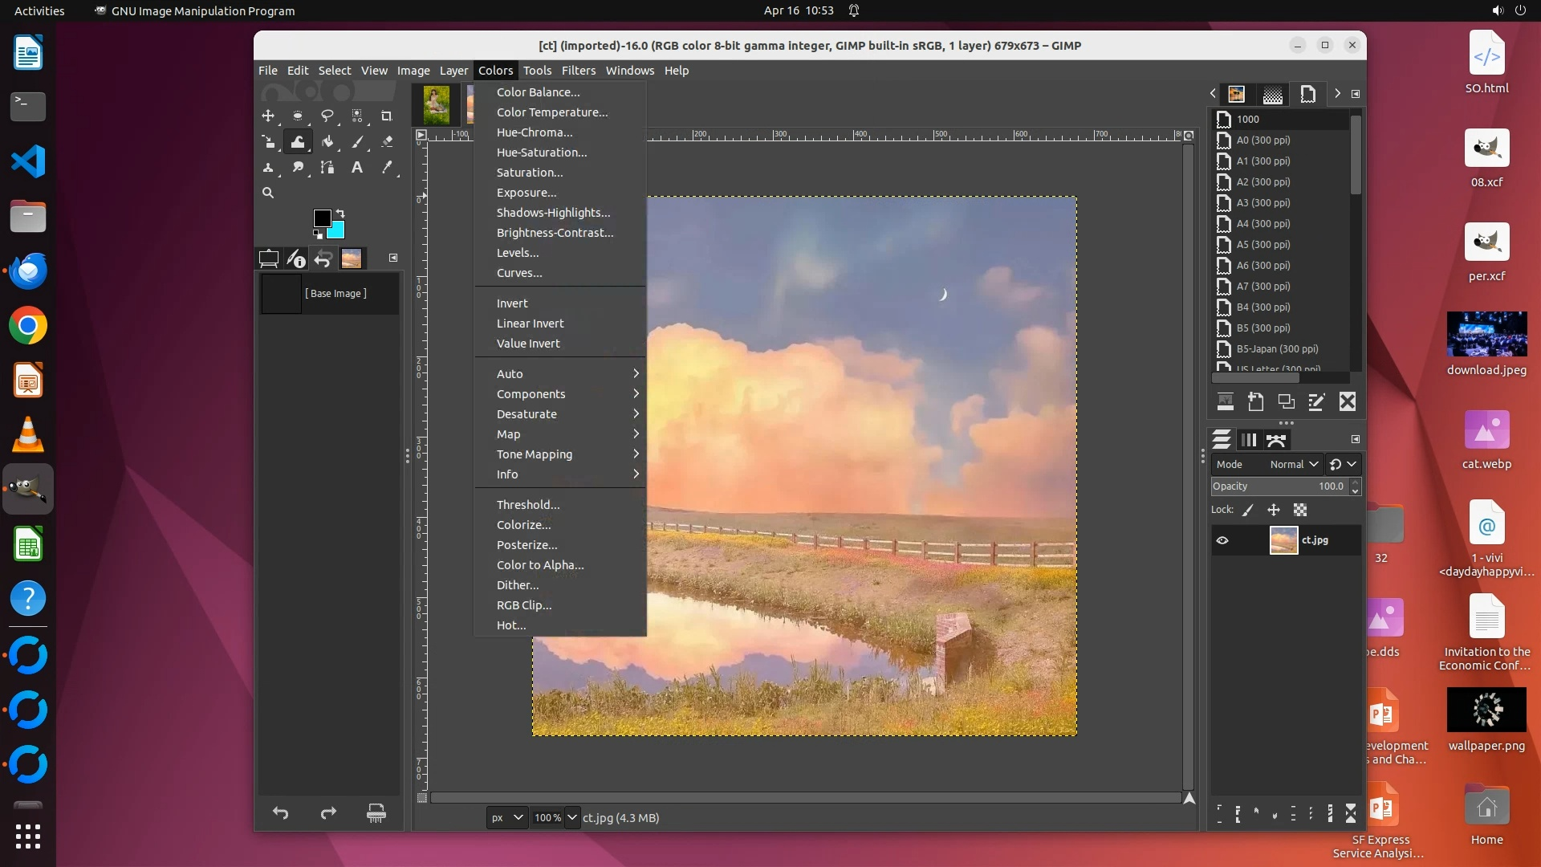1541x867 pixels.
Task: Select the A4 (300 ppi) template
Action: click(x=1262, y=224)
